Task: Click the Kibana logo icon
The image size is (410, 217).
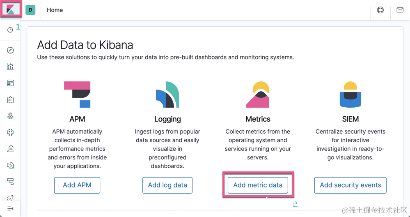Action: [x=10, y=9]
